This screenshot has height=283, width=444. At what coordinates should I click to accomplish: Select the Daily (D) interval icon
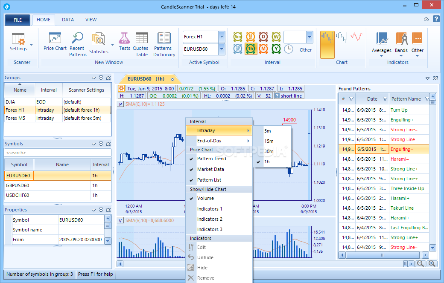tap(263, 37)
